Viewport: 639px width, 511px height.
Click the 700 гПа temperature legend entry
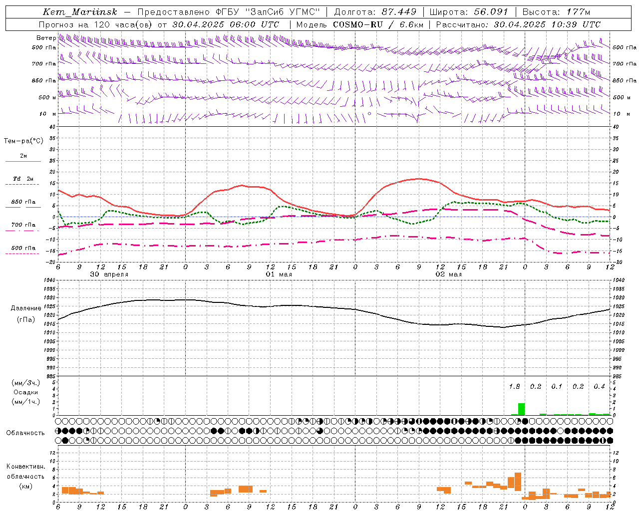point(23,225)
